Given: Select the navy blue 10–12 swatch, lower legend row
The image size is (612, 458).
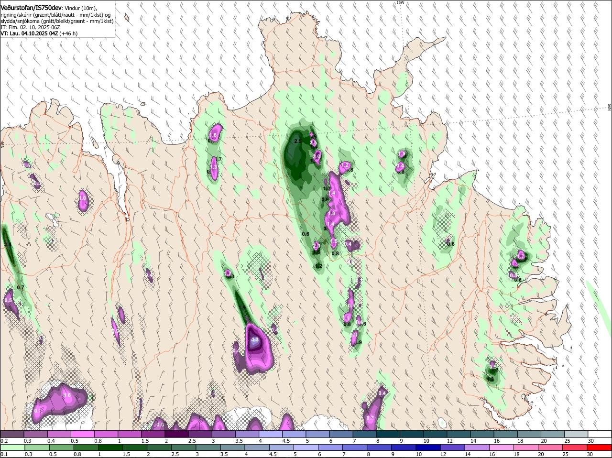Looking at the screenshot, I should click(428, 447).
